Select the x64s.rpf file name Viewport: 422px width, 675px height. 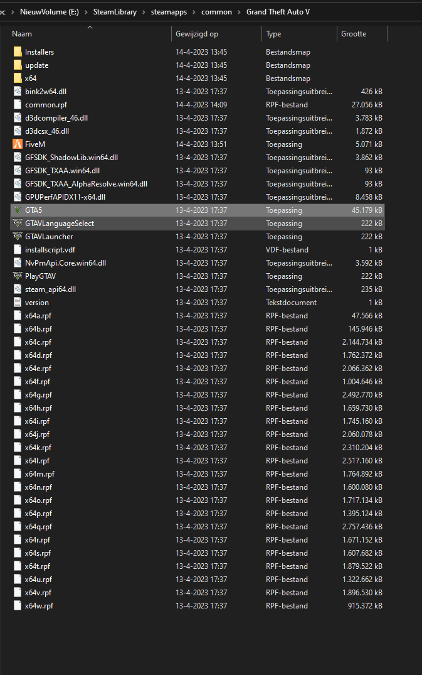[x=38, y=553]
